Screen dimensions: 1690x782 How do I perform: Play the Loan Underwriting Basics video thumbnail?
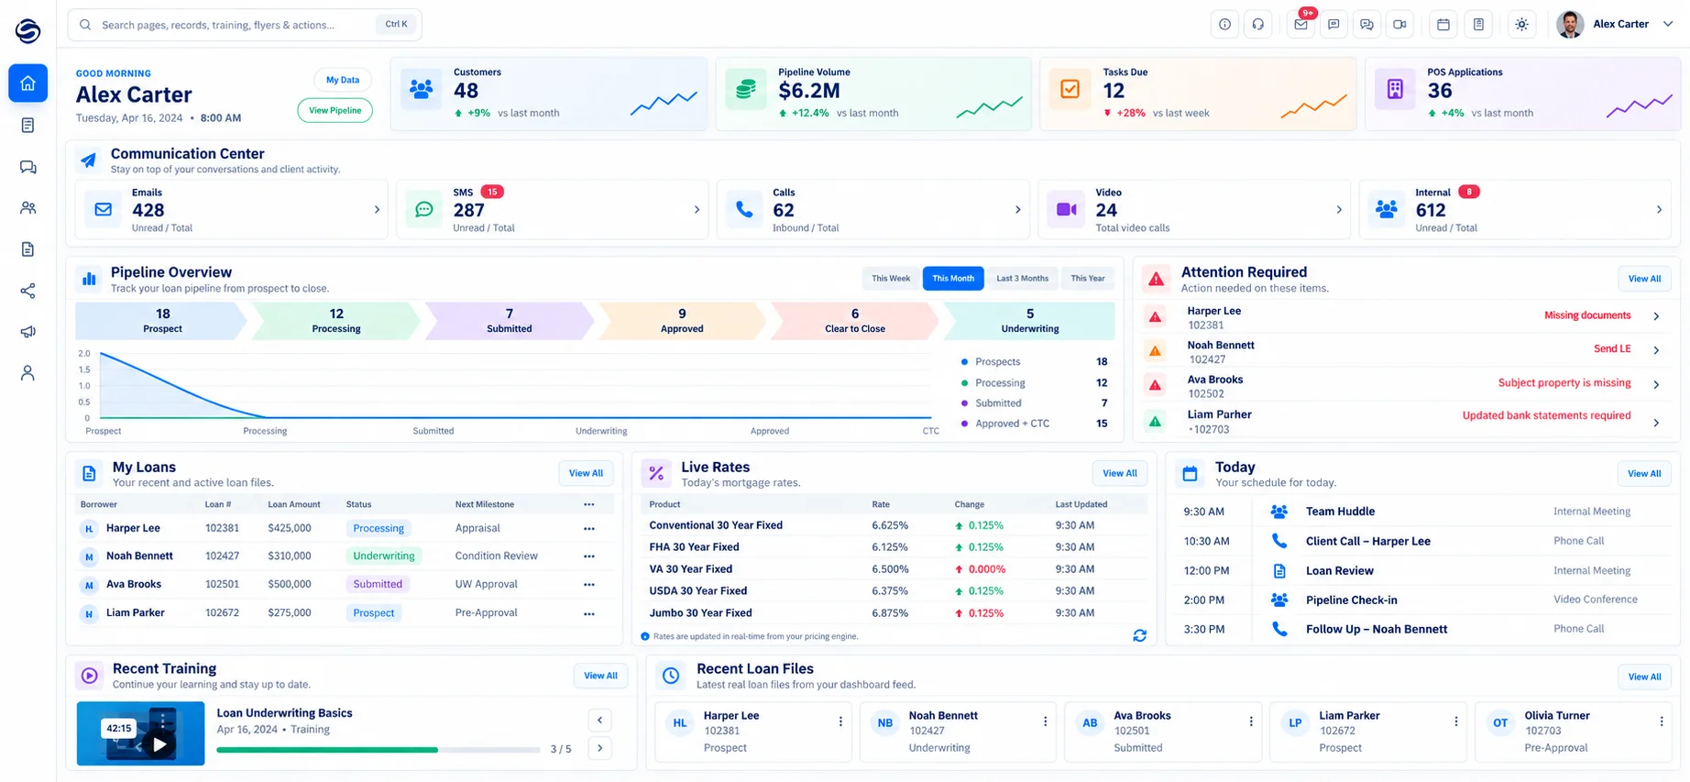(x=140, y=733)
